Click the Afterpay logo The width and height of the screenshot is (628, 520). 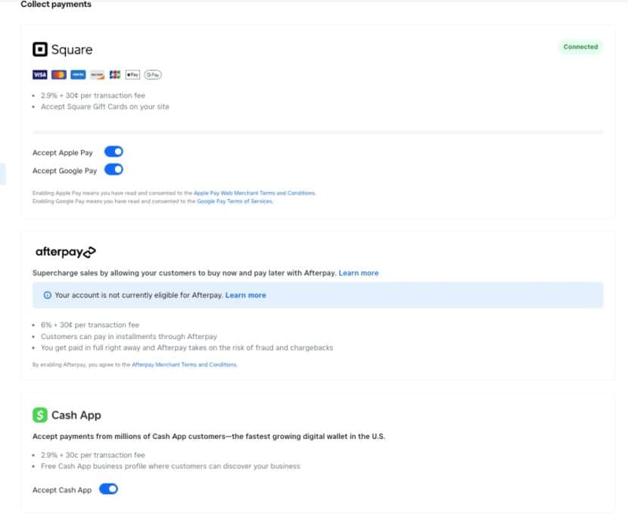coord(66,252)
